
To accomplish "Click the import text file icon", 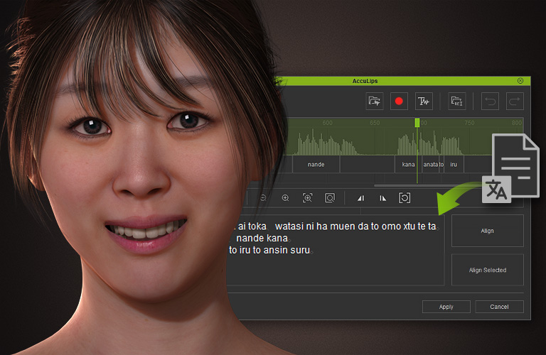I will coord(458,102).
